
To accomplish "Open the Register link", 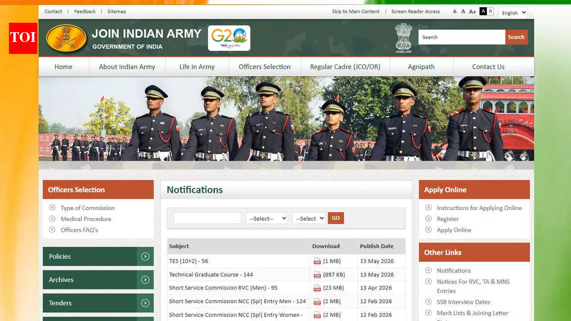I will (x=447, y=219).
